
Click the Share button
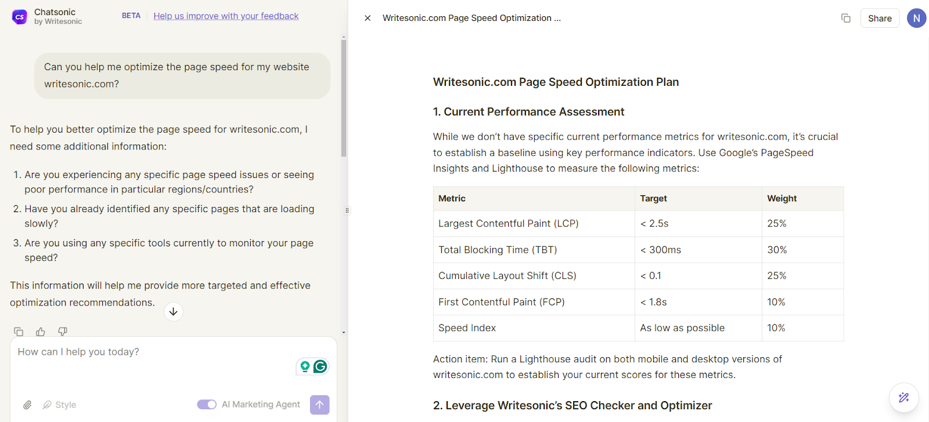coord(880,18)
